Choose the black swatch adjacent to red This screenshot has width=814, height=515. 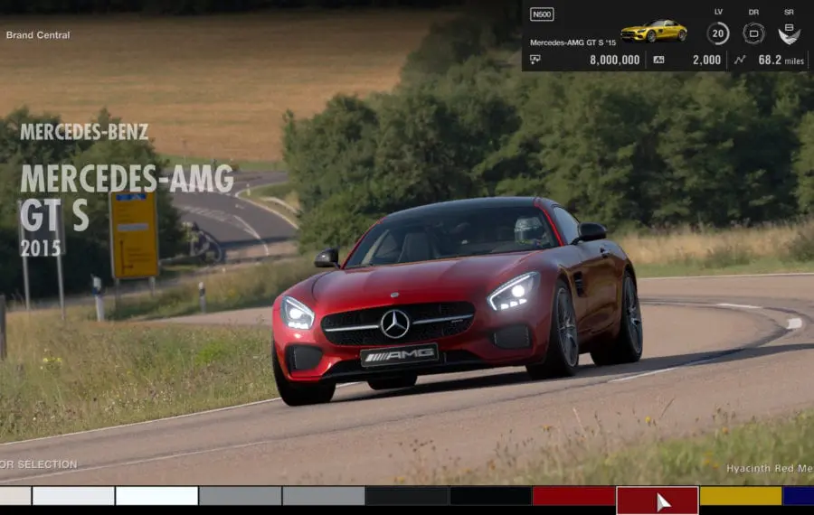tap(490, 496)
